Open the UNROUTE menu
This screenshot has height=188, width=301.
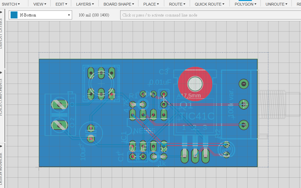click(277, 4)
